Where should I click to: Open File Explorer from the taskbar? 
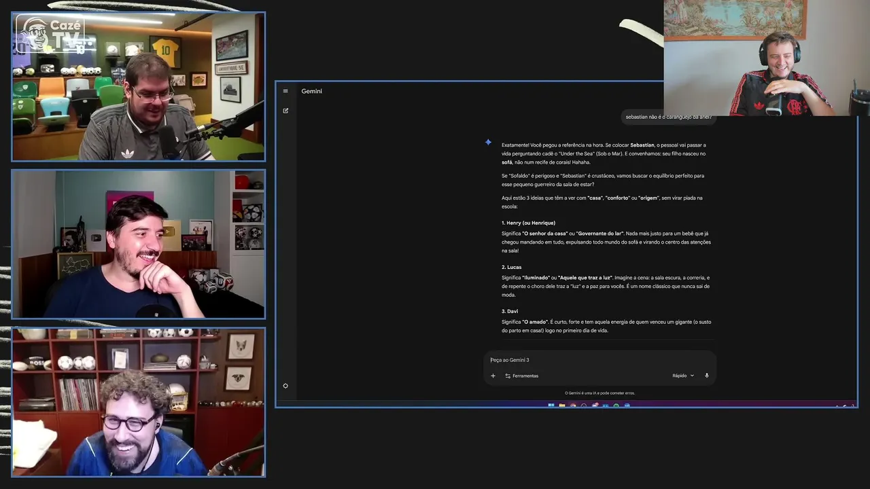(562, 405)
